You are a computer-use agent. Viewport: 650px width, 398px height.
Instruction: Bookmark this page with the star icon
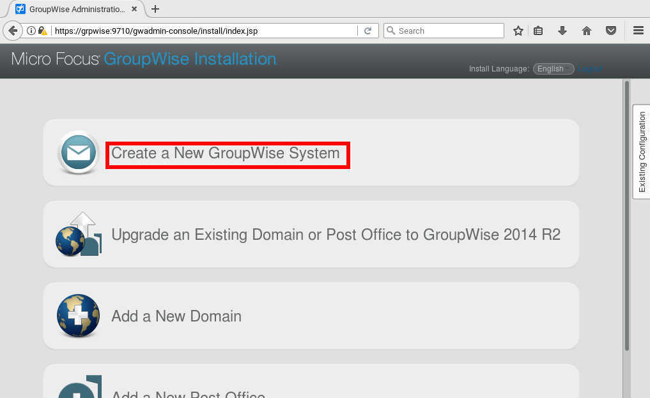(518, 31)
